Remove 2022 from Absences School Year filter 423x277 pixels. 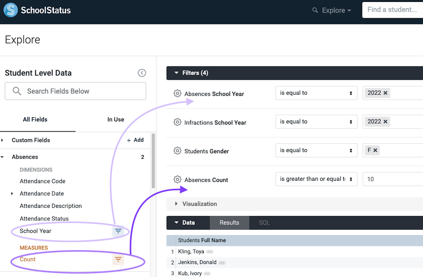[x=386, y=93]
